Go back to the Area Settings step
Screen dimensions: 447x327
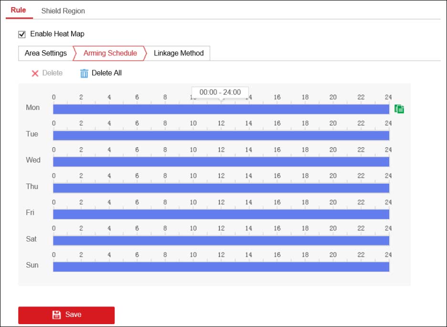[x=45, y=53]
